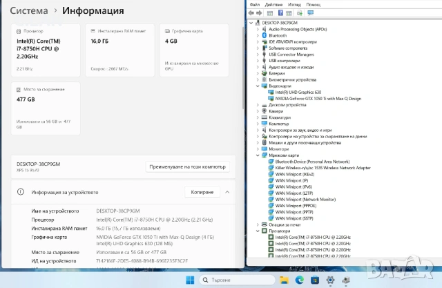The height and width of the screenshot is (288, 442).
Task: Select Аудио входове и изходи row
Action: (x=291, y=67)
